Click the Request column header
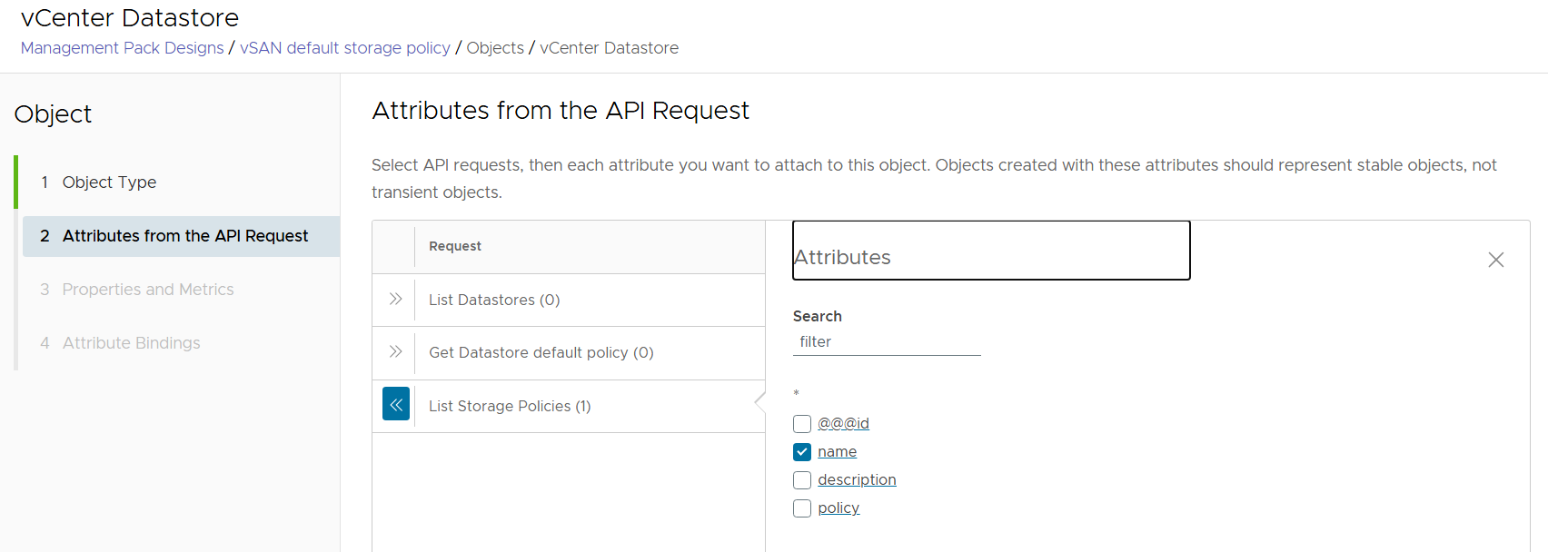Image resolution: width=1548 pixels, height=552 pixels. point(454,247)
